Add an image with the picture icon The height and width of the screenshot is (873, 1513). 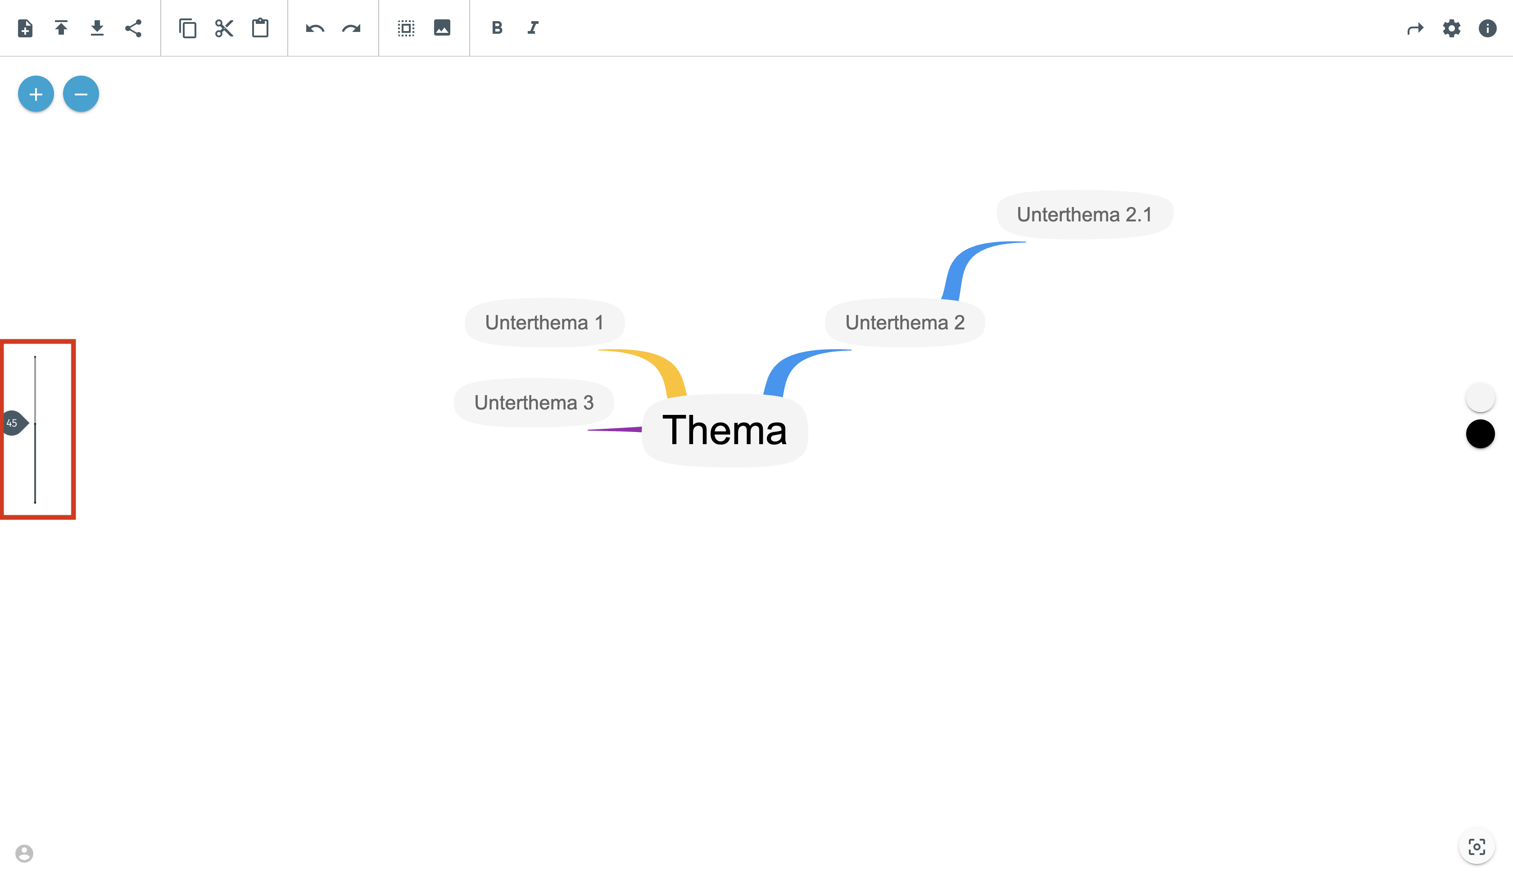(442, 28)
